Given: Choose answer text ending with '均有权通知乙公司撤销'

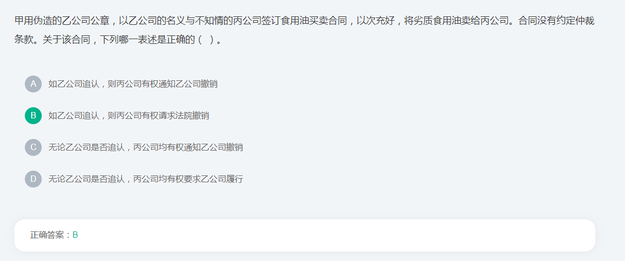Looking at the screenshot, I should point(145,147).
